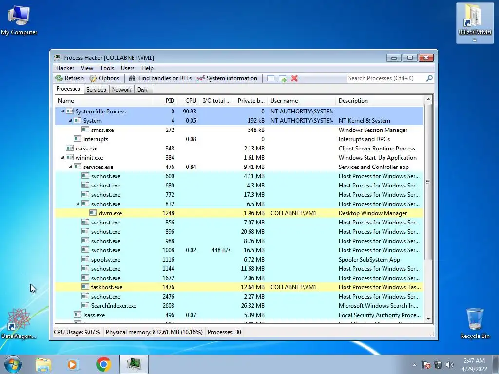Viewport: 499px width, 374px height.
Task: Show hidden tray icons arrow
Action: tap(414, 365)
